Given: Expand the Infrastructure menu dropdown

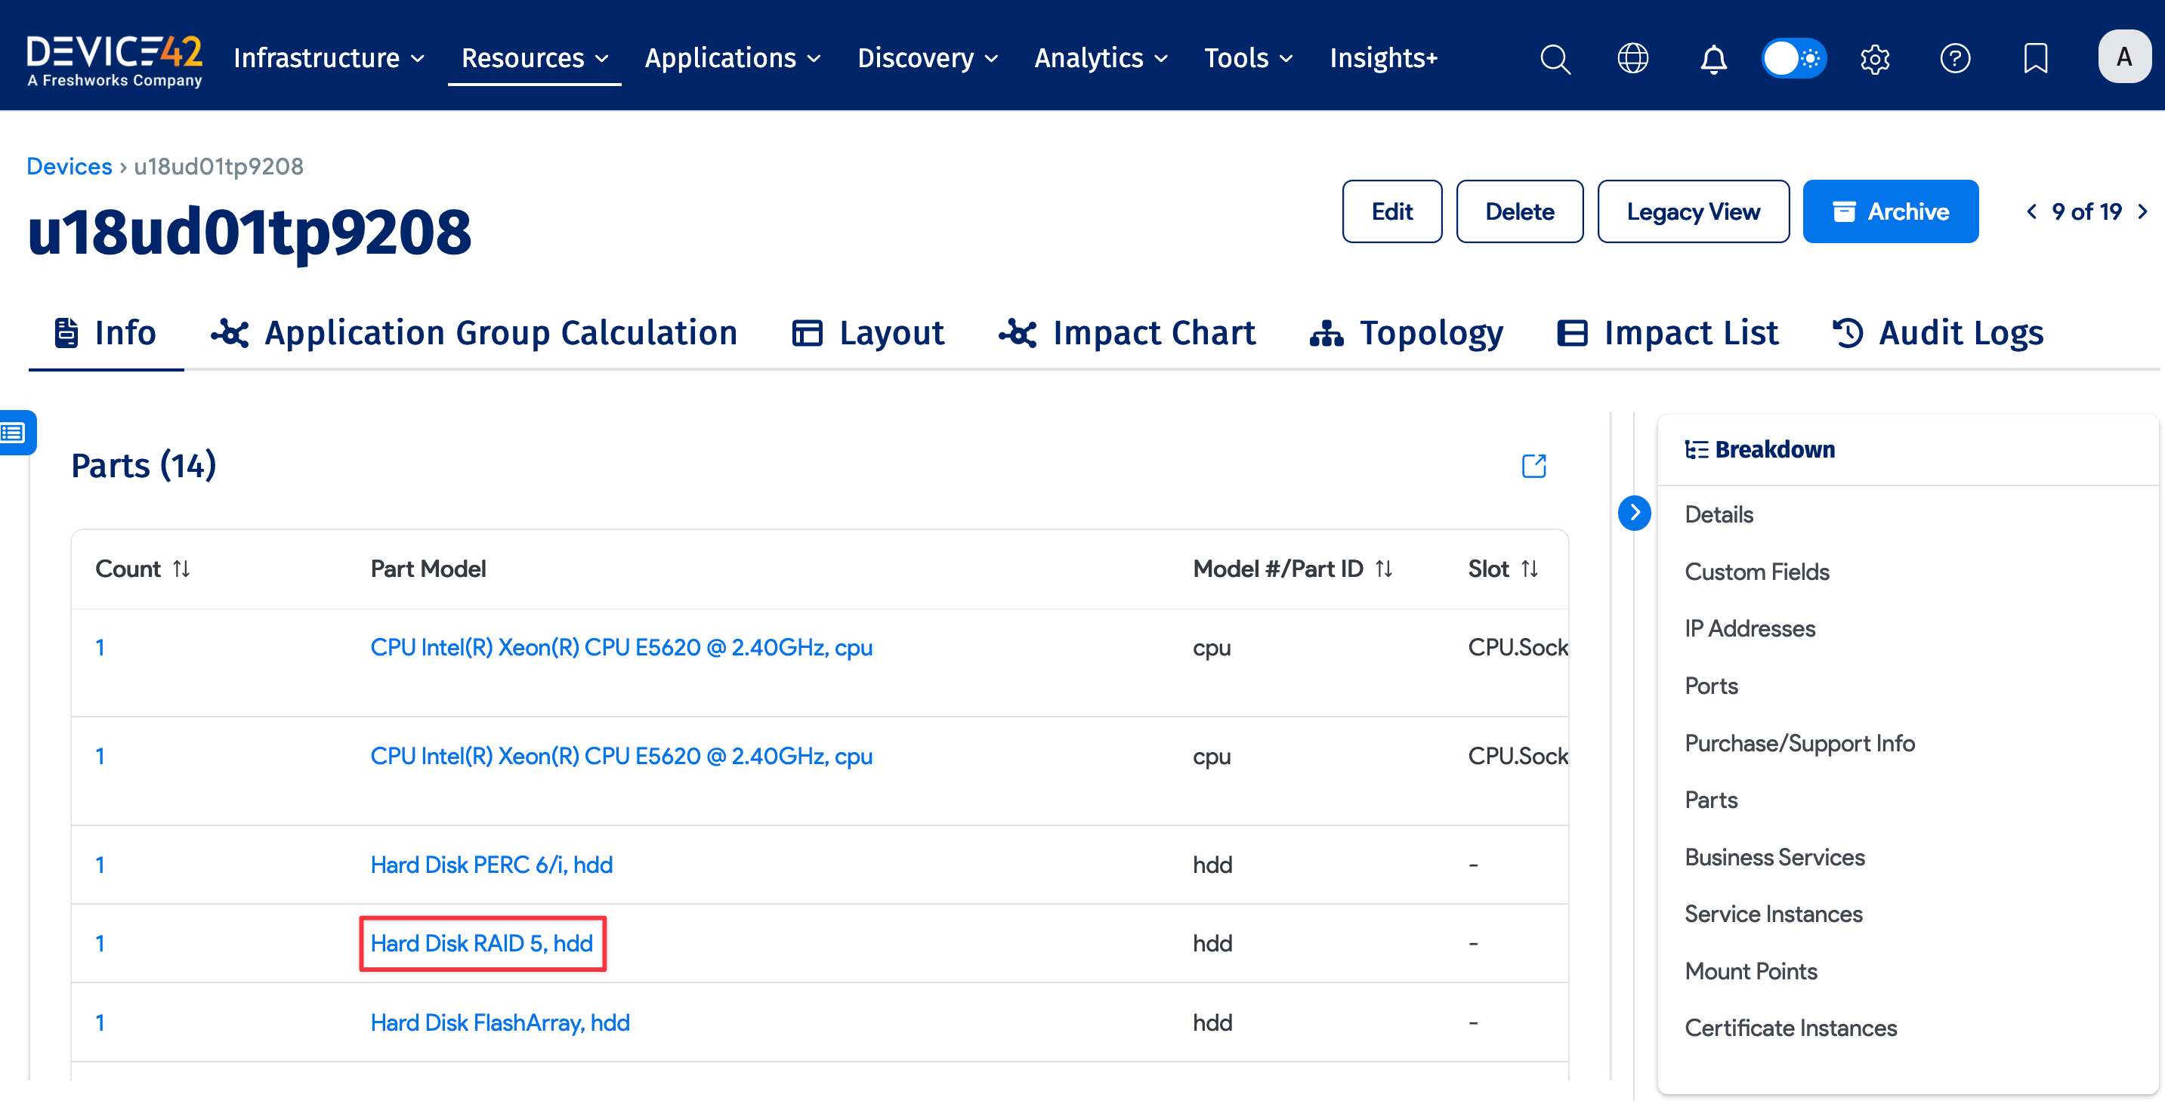Looking at the screenshot, I should (x=329, y=58).
